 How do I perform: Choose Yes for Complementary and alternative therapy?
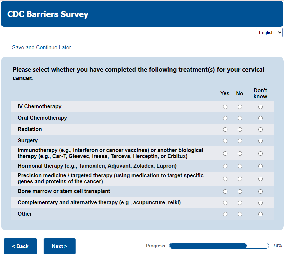coord(225,203)
